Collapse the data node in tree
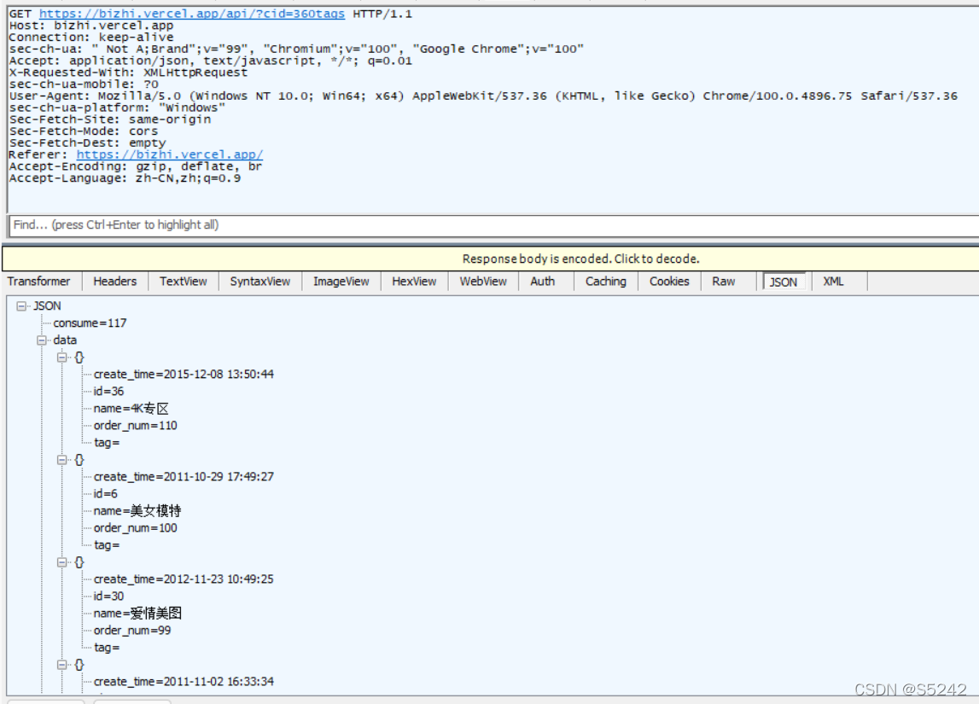The height and width of the screenshot is (704, 979). pyautogui.click(x=42, y=340)
